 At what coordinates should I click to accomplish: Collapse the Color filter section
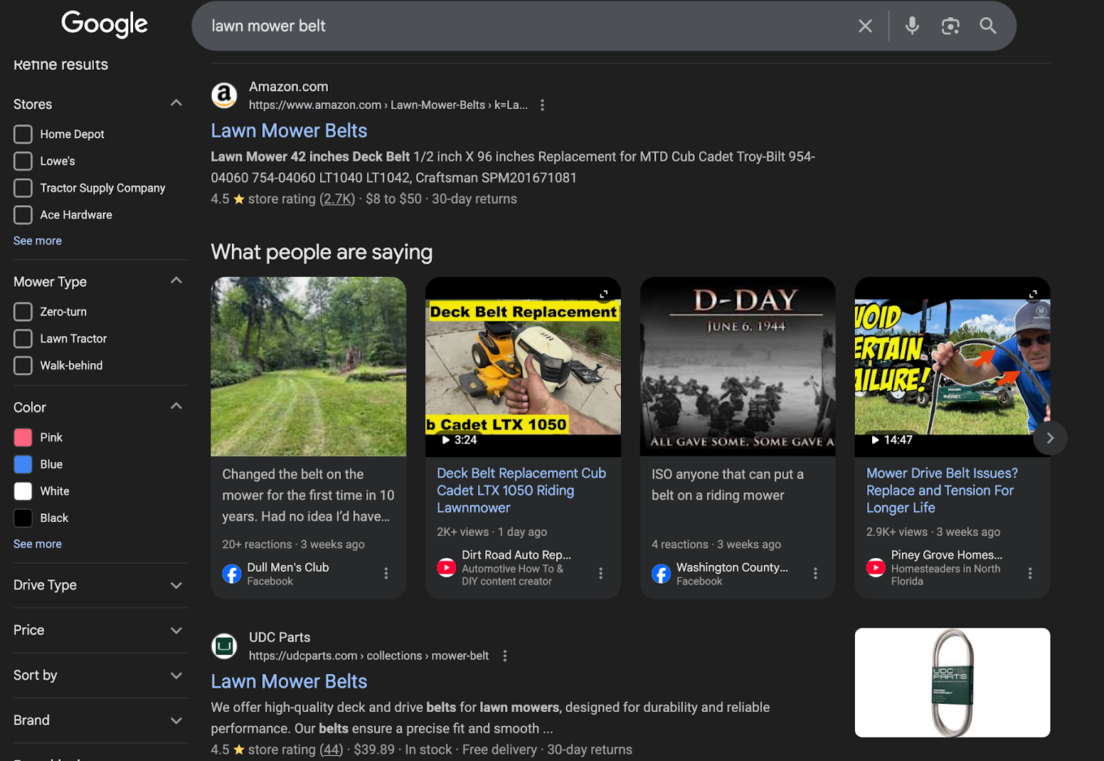[x=176, y=407]
